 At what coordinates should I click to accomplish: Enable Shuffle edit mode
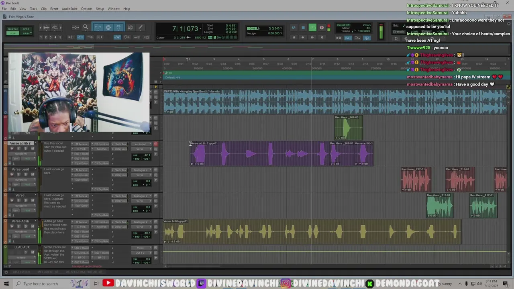click(13, 29)
